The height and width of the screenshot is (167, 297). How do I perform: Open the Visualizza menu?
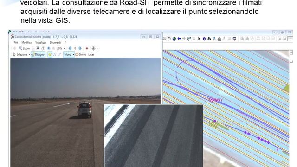[x=40, y=42]
